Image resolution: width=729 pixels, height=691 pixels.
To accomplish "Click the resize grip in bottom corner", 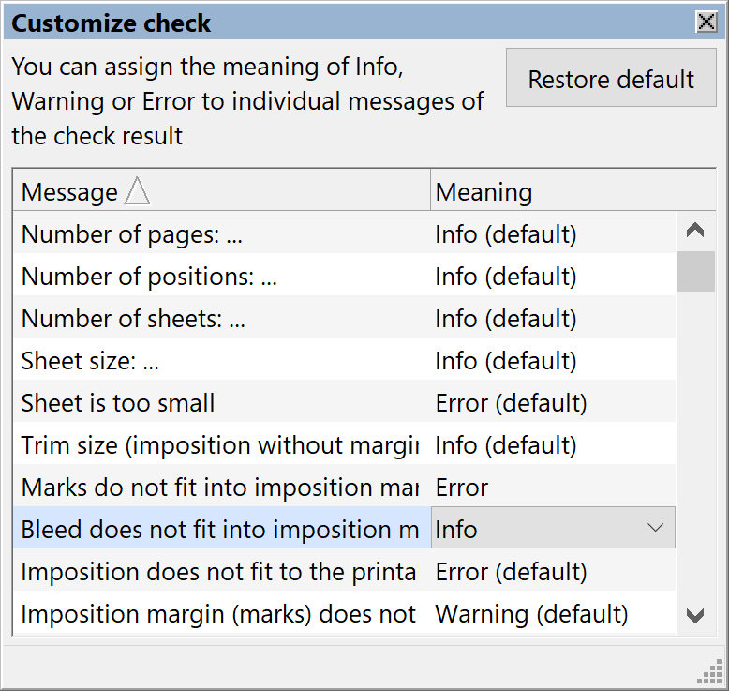I will click(x=708, y=674).
